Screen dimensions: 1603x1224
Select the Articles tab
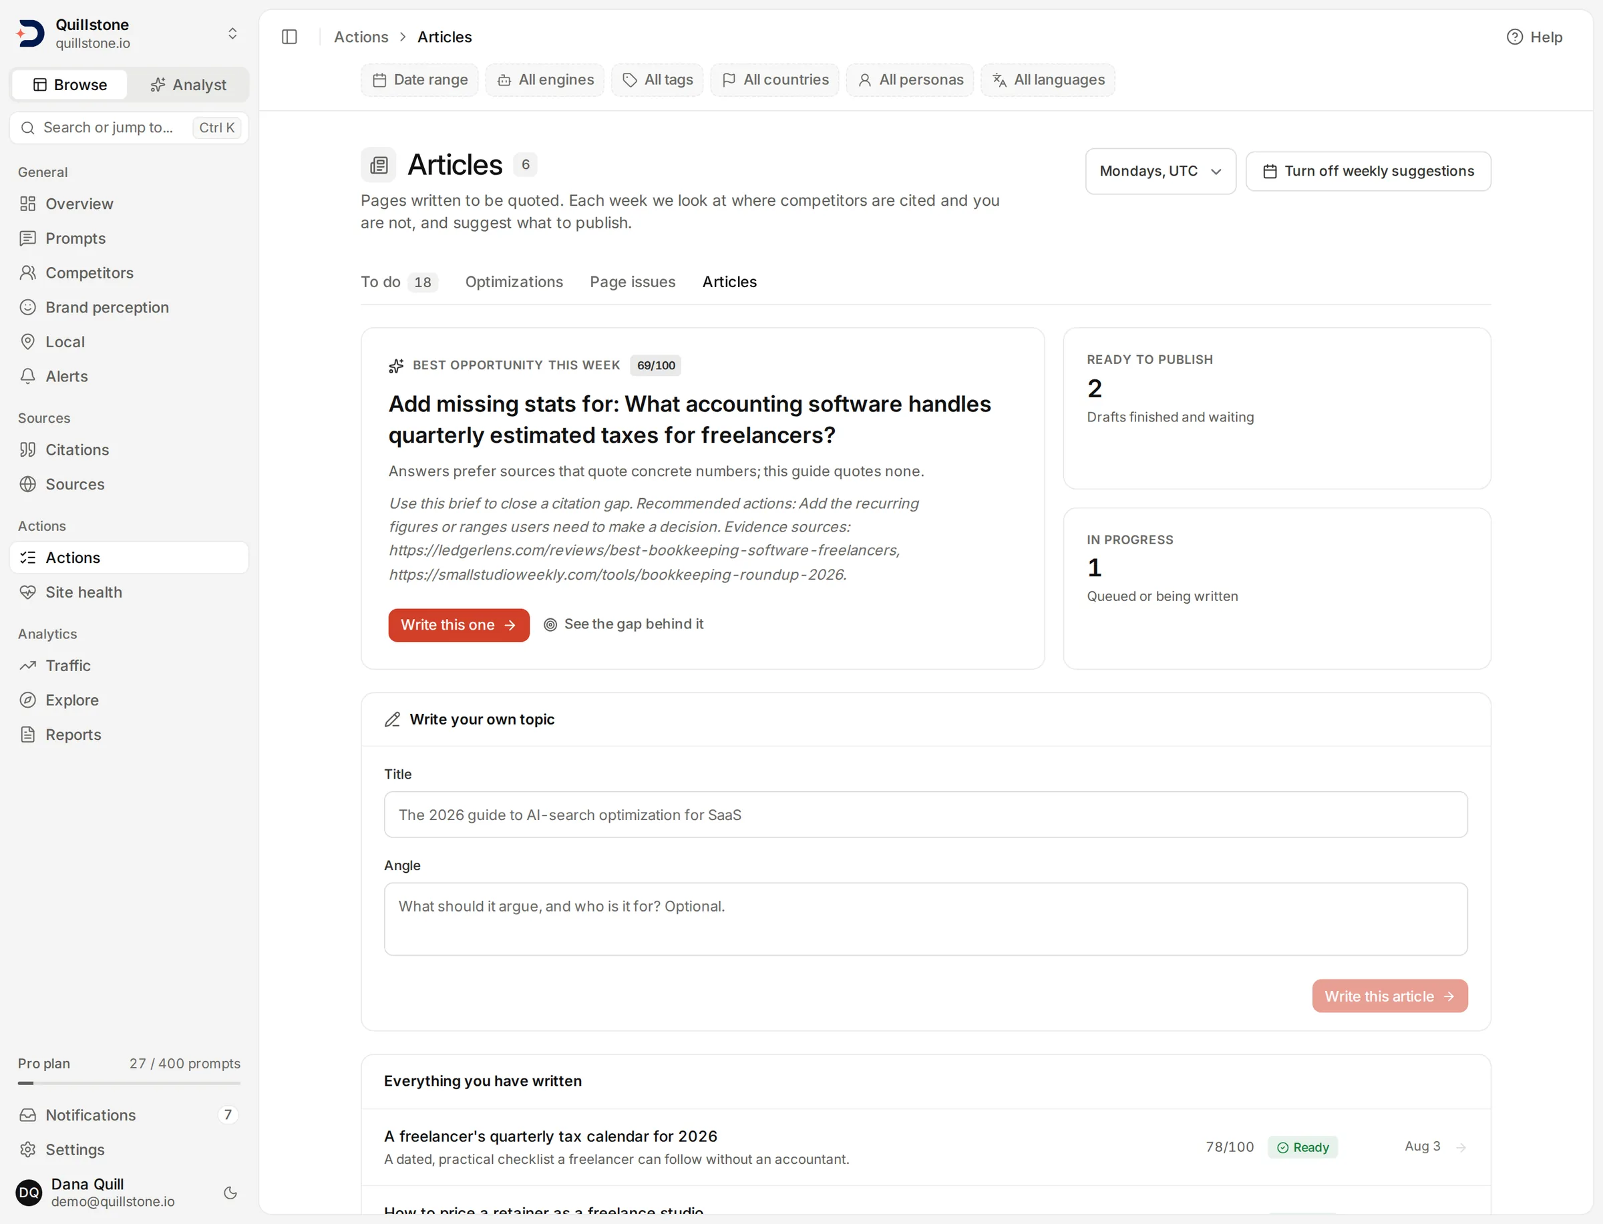coord(729,282)
